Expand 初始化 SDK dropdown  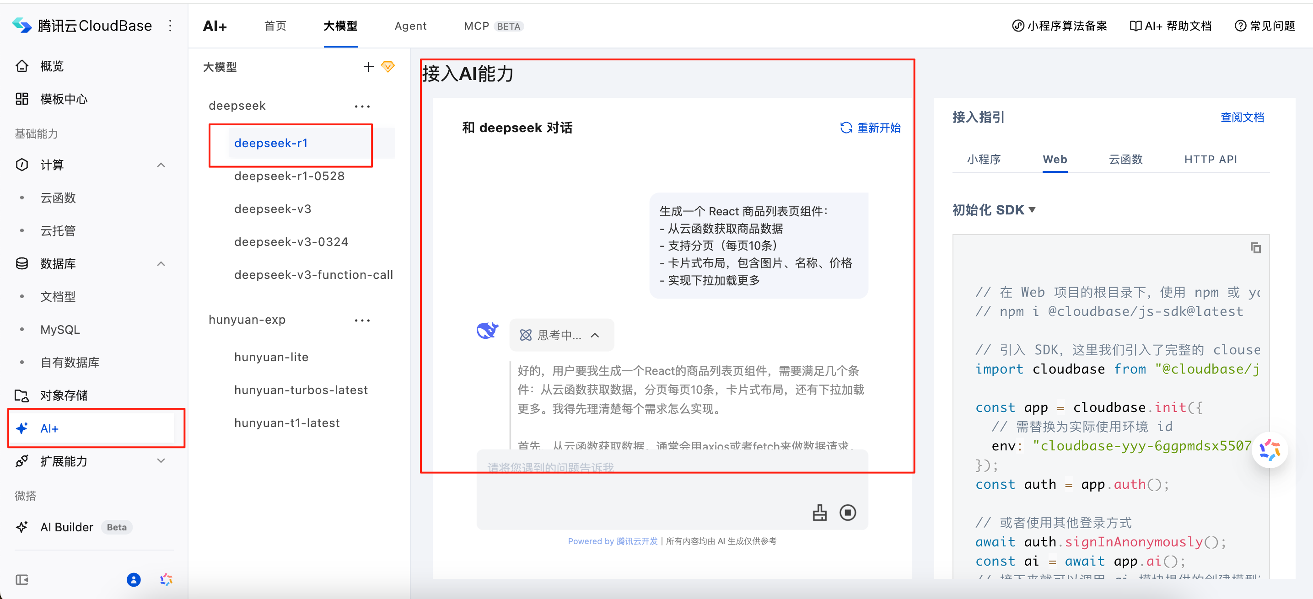coord(994,210)
